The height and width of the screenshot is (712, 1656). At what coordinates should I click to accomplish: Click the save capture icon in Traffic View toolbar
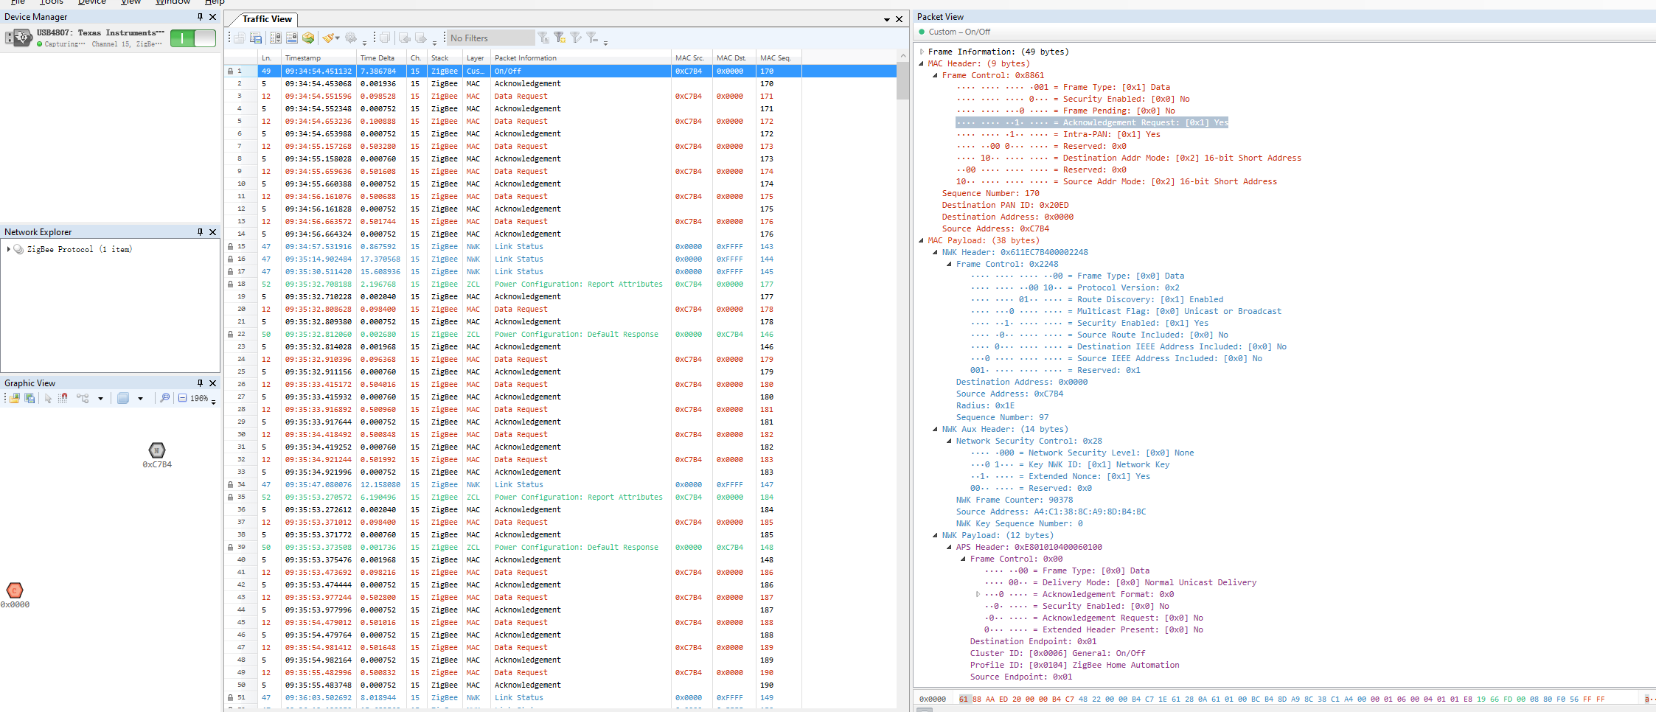256,38
